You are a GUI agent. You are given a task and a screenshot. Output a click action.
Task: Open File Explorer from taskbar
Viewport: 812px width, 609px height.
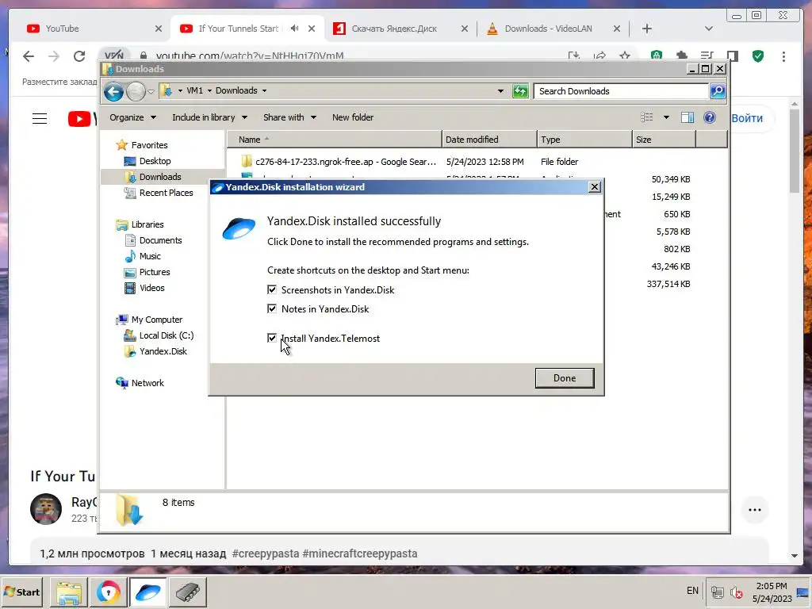pos(68,592)
